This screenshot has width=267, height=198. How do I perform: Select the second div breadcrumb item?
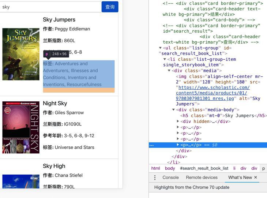coord(254,168)
